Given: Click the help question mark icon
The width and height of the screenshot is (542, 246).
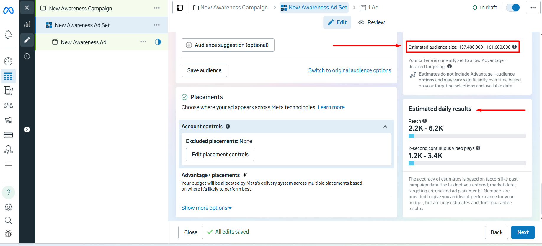Looking at the screenshot, I should pos(9,192).
